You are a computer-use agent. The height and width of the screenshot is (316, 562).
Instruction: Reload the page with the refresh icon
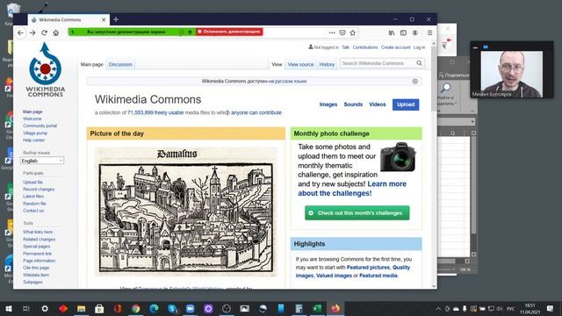pos(44,32)
